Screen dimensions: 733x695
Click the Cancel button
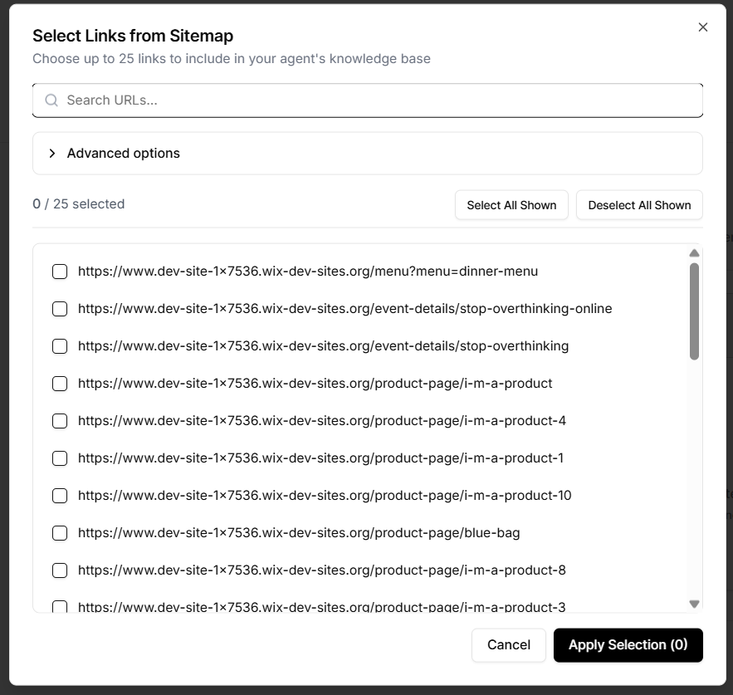(508, 645)
